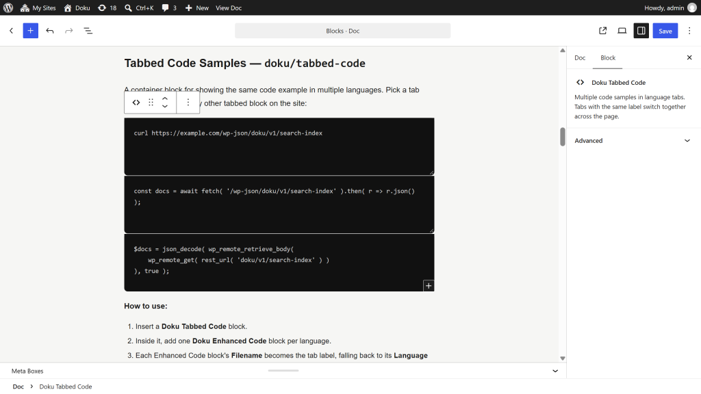The width and height of the screenshot is (701, 394).
Task: Open the 18 pending updates
Action: [x=107, y=8]
